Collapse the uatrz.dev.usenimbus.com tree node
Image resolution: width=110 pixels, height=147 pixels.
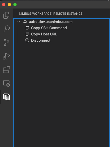[x=19, y=22]
